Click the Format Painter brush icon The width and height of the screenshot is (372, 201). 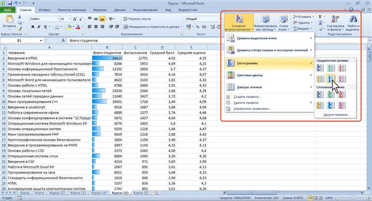pyautogui.click(x=20, y=28)
